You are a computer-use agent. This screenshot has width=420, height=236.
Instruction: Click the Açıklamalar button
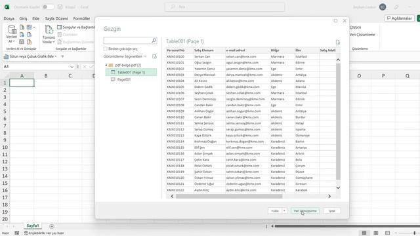[x=399, y=18]
